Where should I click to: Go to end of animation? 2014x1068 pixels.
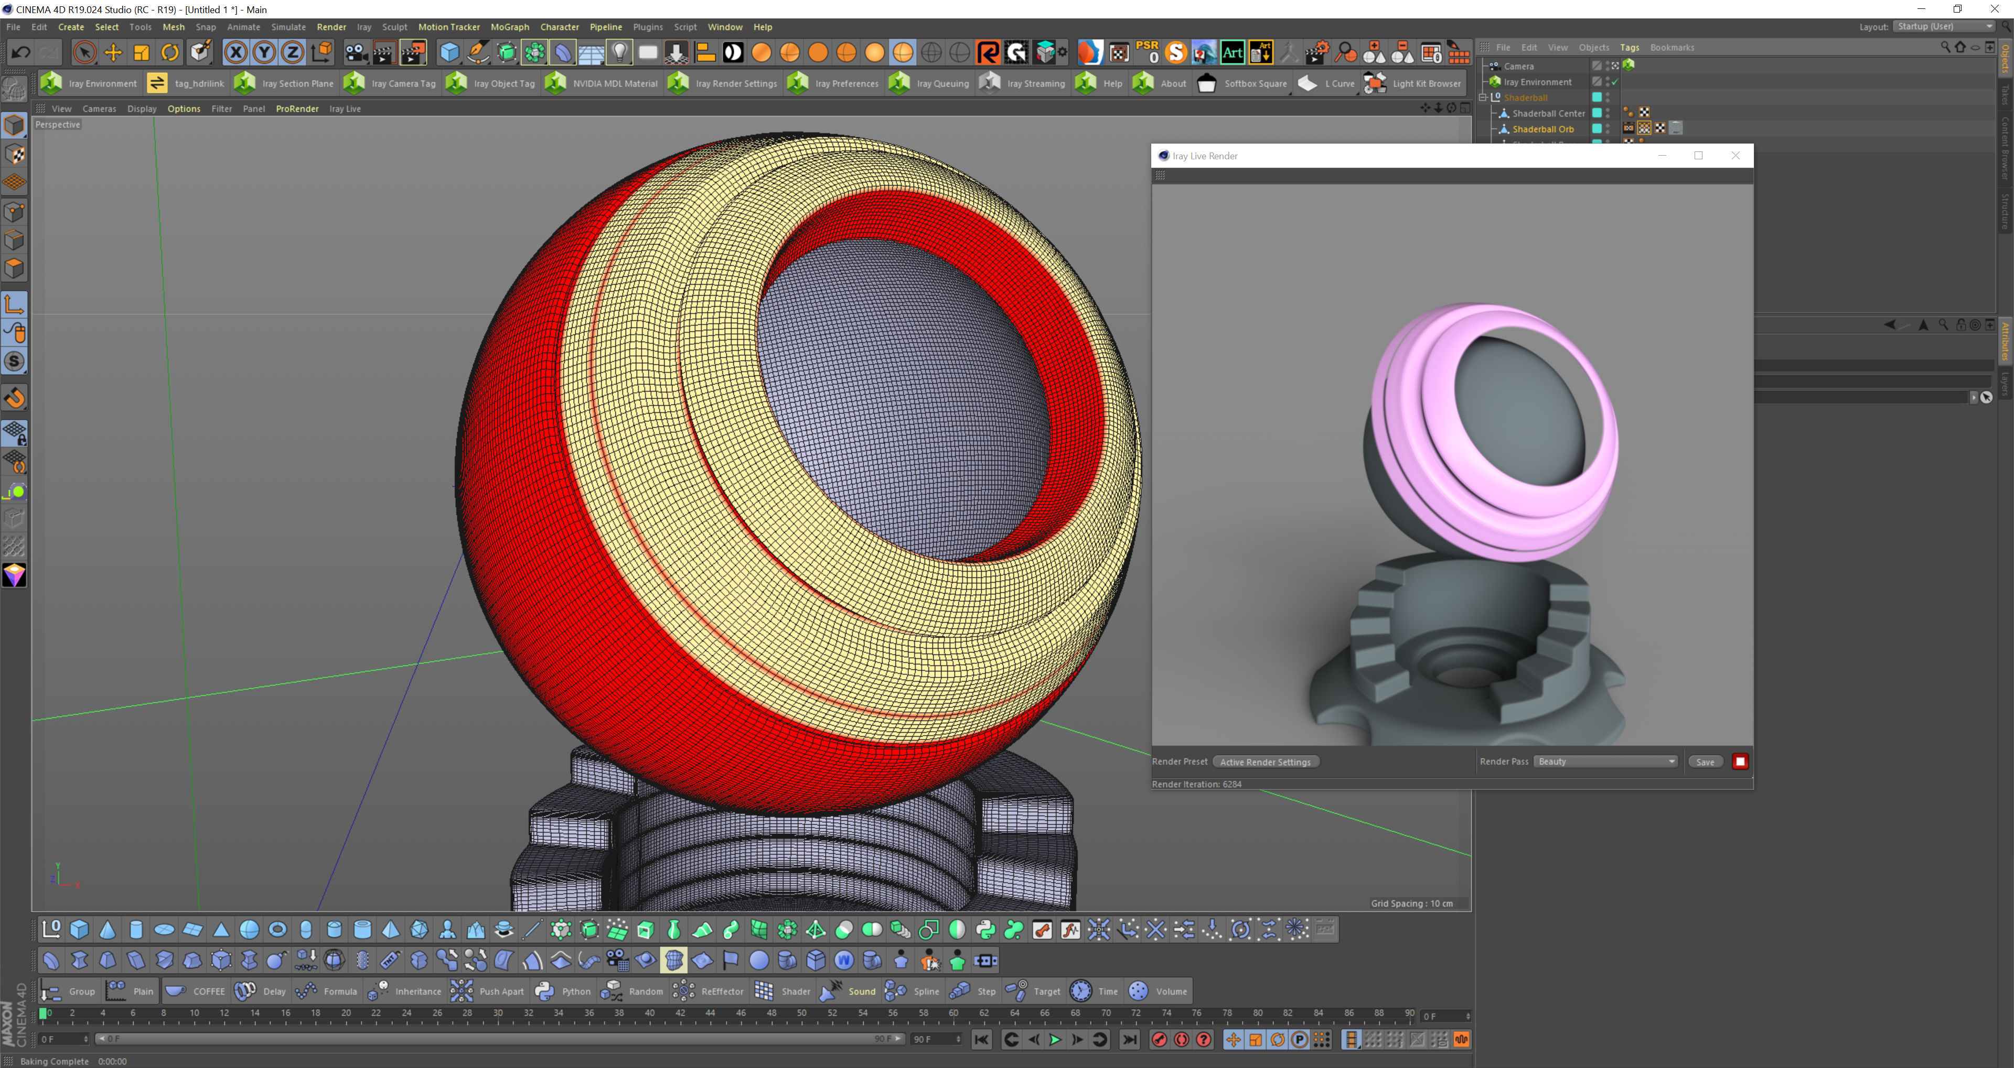point(1129,1039)
